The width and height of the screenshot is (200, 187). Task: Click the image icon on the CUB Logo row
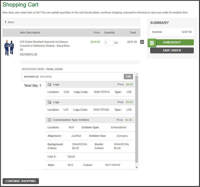click(50, 84)
